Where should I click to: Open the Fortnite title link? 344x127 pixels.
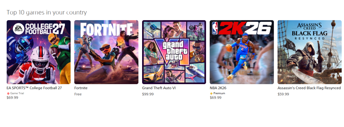click(x=81, y=88)
